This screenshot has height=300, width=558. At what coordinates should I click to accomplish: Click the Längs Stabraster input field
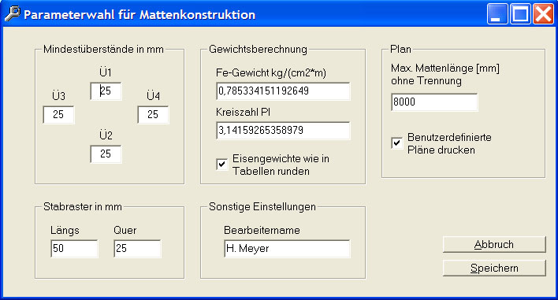[74, 249]
